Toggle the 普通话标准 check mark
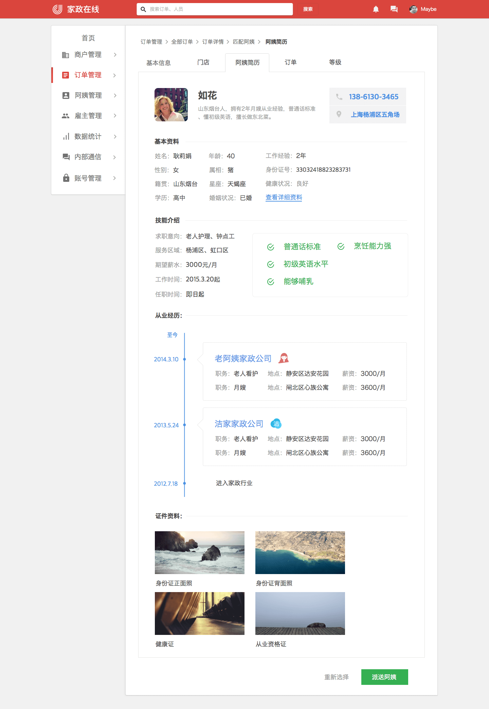 point(271,247)
